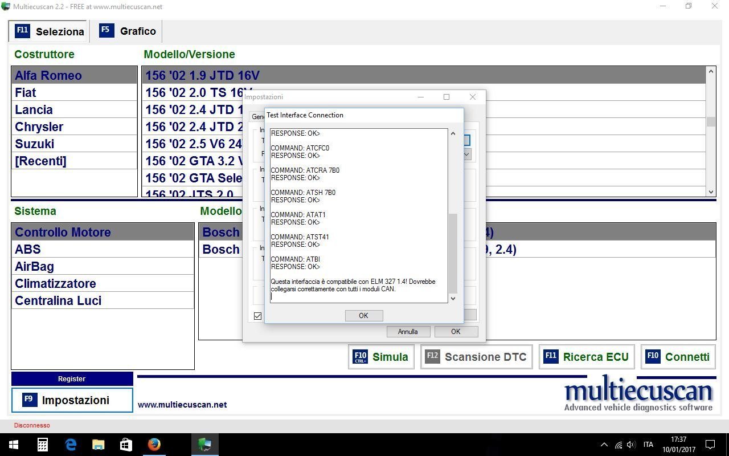Click the 'COMMAND: ATCRA 7B0' log line
Viewport: 729px width, 456px height.
pos(305,170)
